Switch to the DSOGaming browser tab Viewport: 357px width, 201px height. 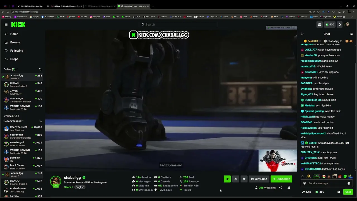pyautogui.click(x=100, y=6)
